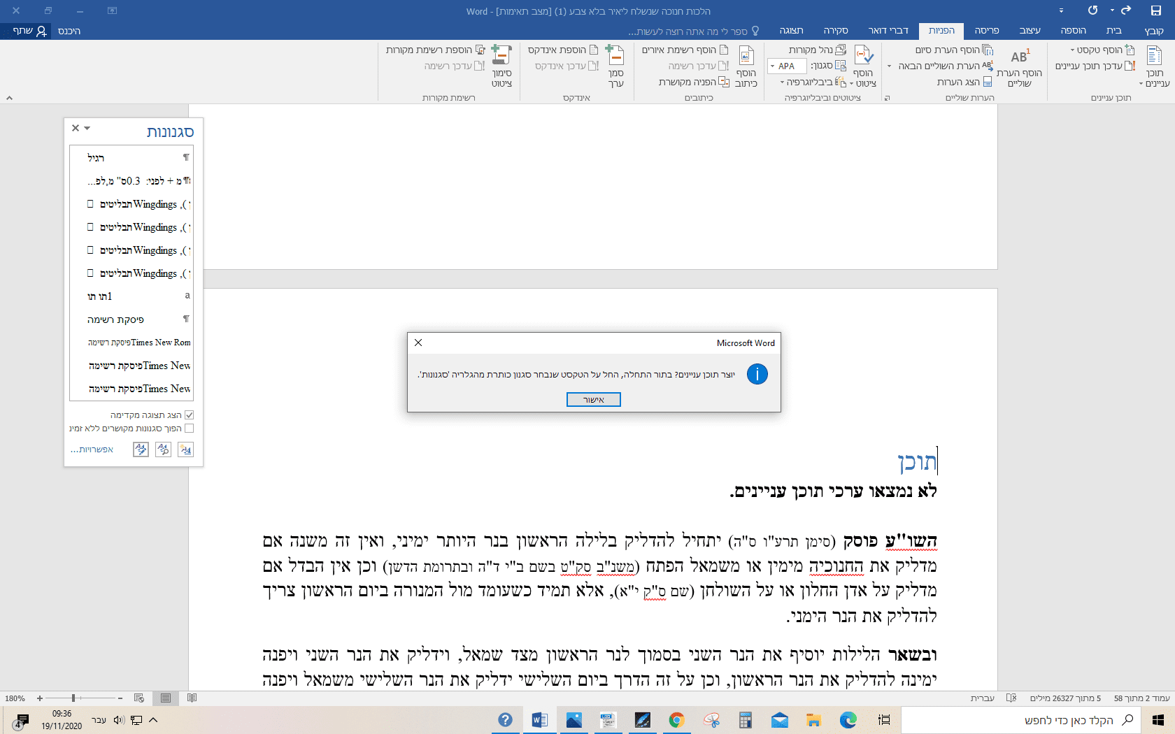Click the Style Inspector icon in Styles pane
This screenshot has width=1175, height=734.
point(163,449)
